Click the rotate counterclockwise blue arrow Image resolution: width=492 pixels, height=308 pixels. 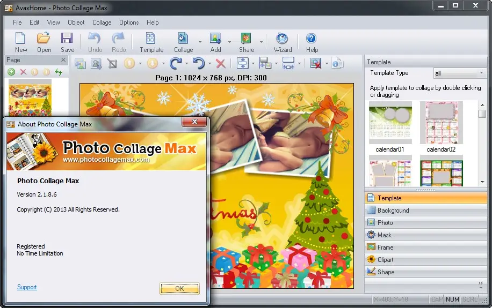199,64
